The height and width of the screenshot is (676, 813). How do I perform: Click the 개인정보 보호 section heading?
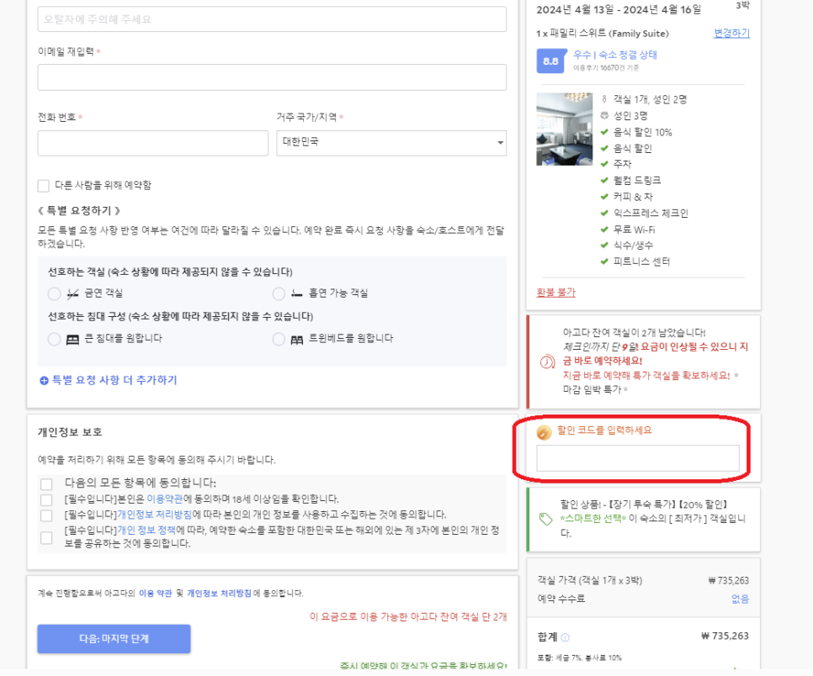pos(70,432)
